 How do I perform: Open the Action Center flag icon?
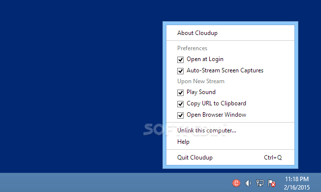pyautogui.click(x=272, y=183)
